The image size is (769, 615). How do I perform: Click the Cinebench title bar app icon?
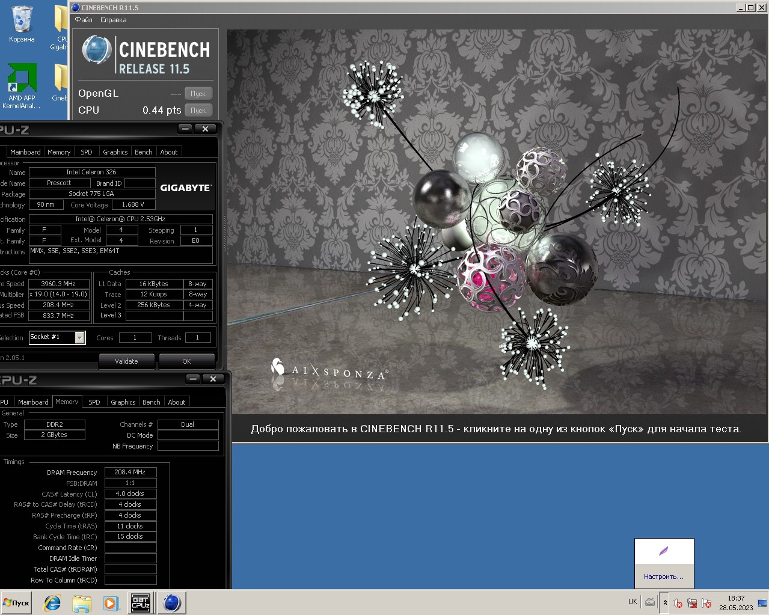75,8
